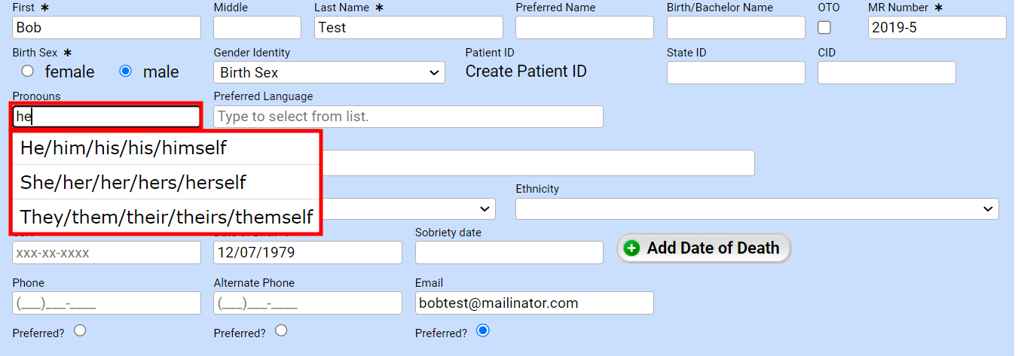
Task: Focus the Sobriety date field
Action: 509,253
